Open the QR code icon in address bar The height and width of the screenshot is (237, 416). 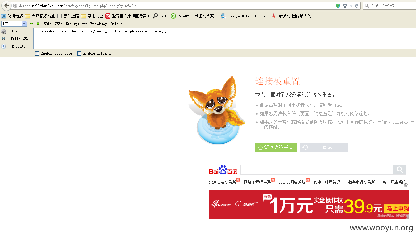click(345, 6)
